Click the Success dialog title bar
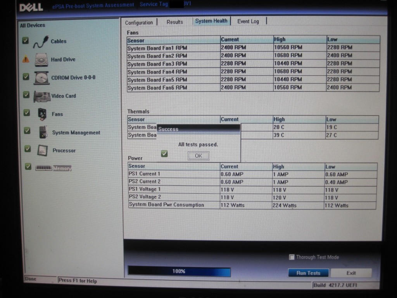 pyautogui.click(x=198, y=129)
